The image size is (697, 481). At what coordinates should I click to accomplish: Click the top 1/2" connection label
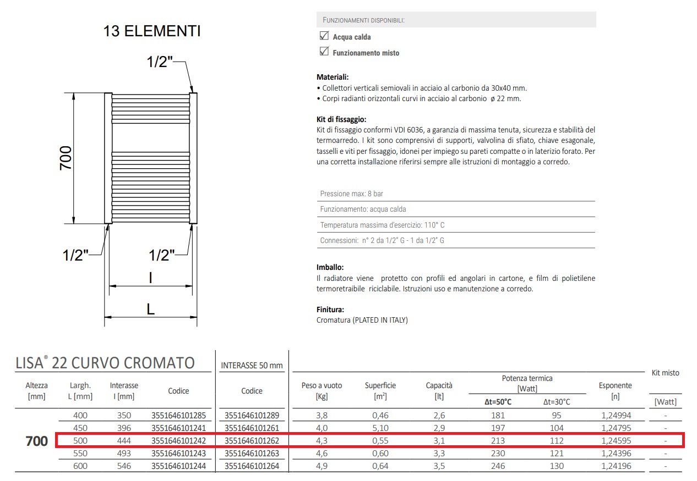160,62
